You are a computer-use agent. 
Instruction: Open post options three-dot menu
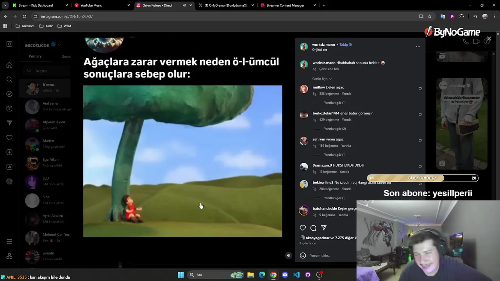[x=418, y=47]
